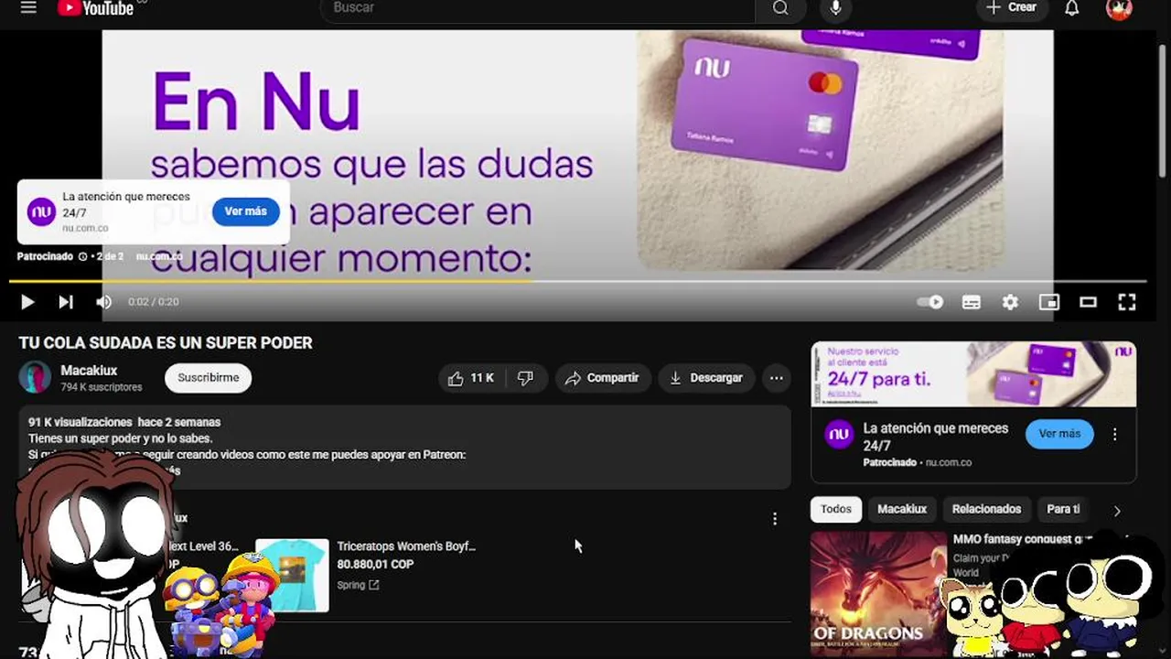Show more filter chips with arrow

tap(1117, 511)
